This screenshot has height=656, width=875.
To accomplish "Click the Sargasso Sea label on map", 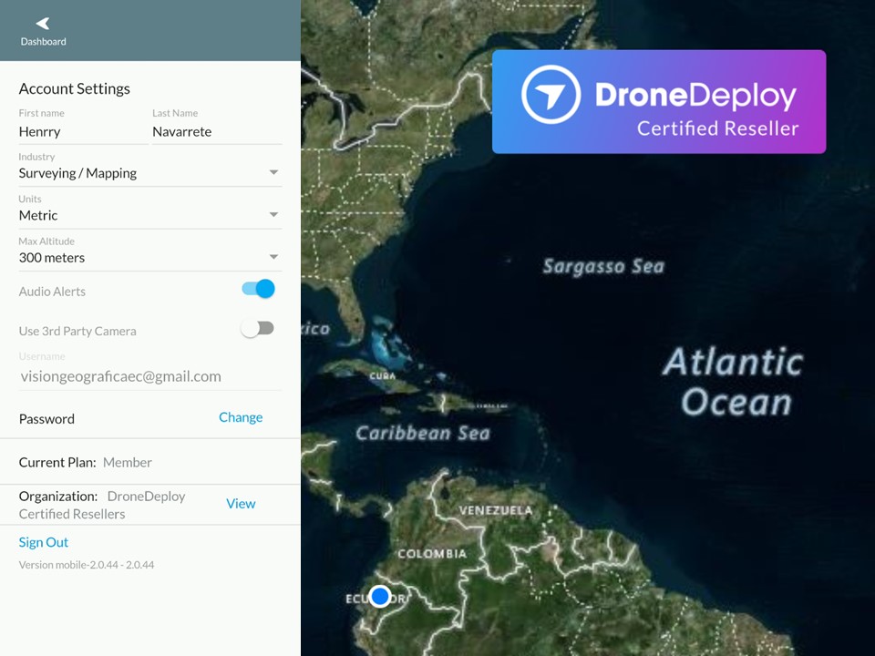I will coord(603,267).
